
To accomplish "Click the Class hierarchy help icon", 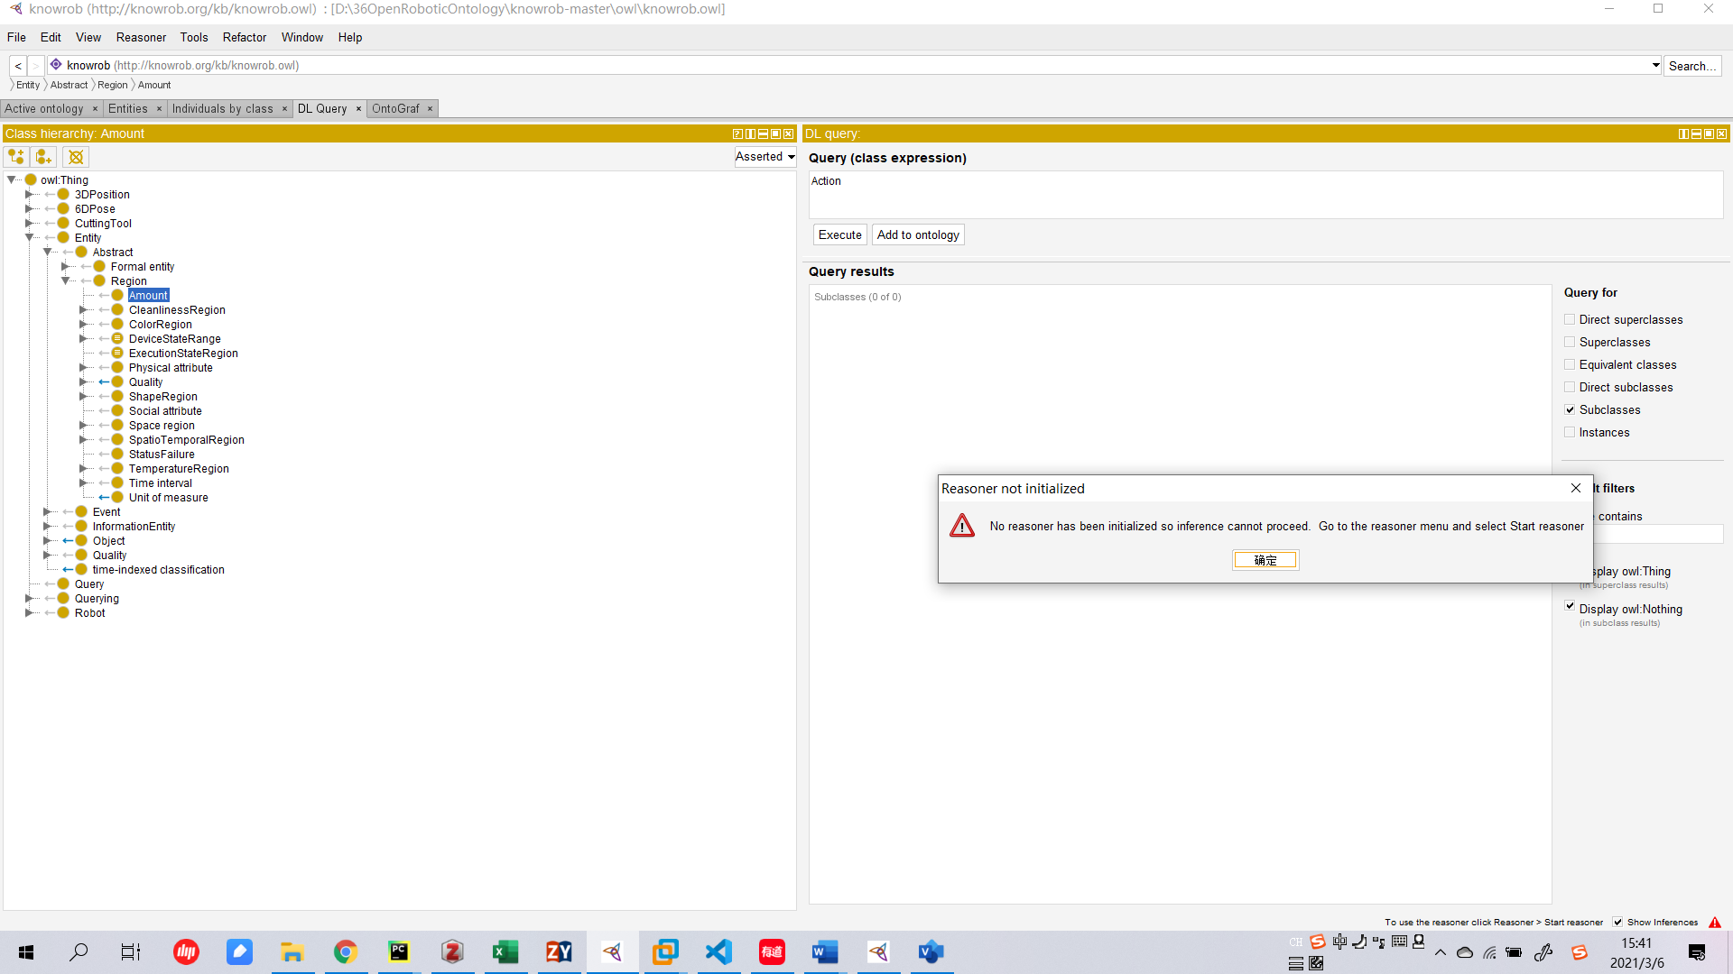I will 737,133.
